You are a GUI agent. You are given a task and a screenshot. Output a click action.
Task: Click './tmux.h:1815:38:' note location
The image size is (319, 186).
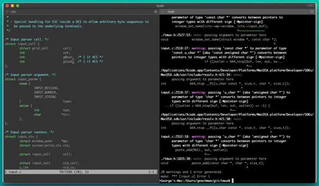coord(176,159)
